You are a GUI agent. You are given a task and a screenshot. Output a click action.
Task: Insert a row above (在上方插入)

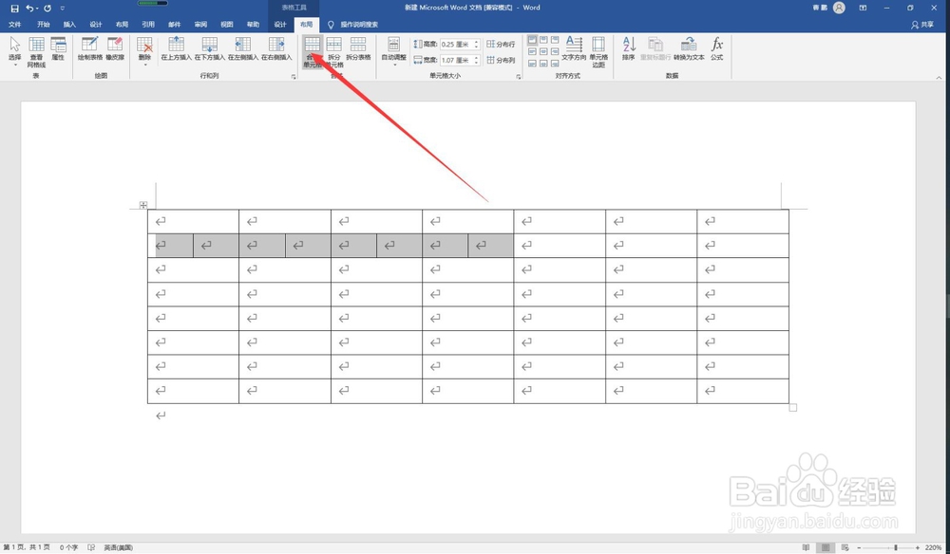click(177, 48)
